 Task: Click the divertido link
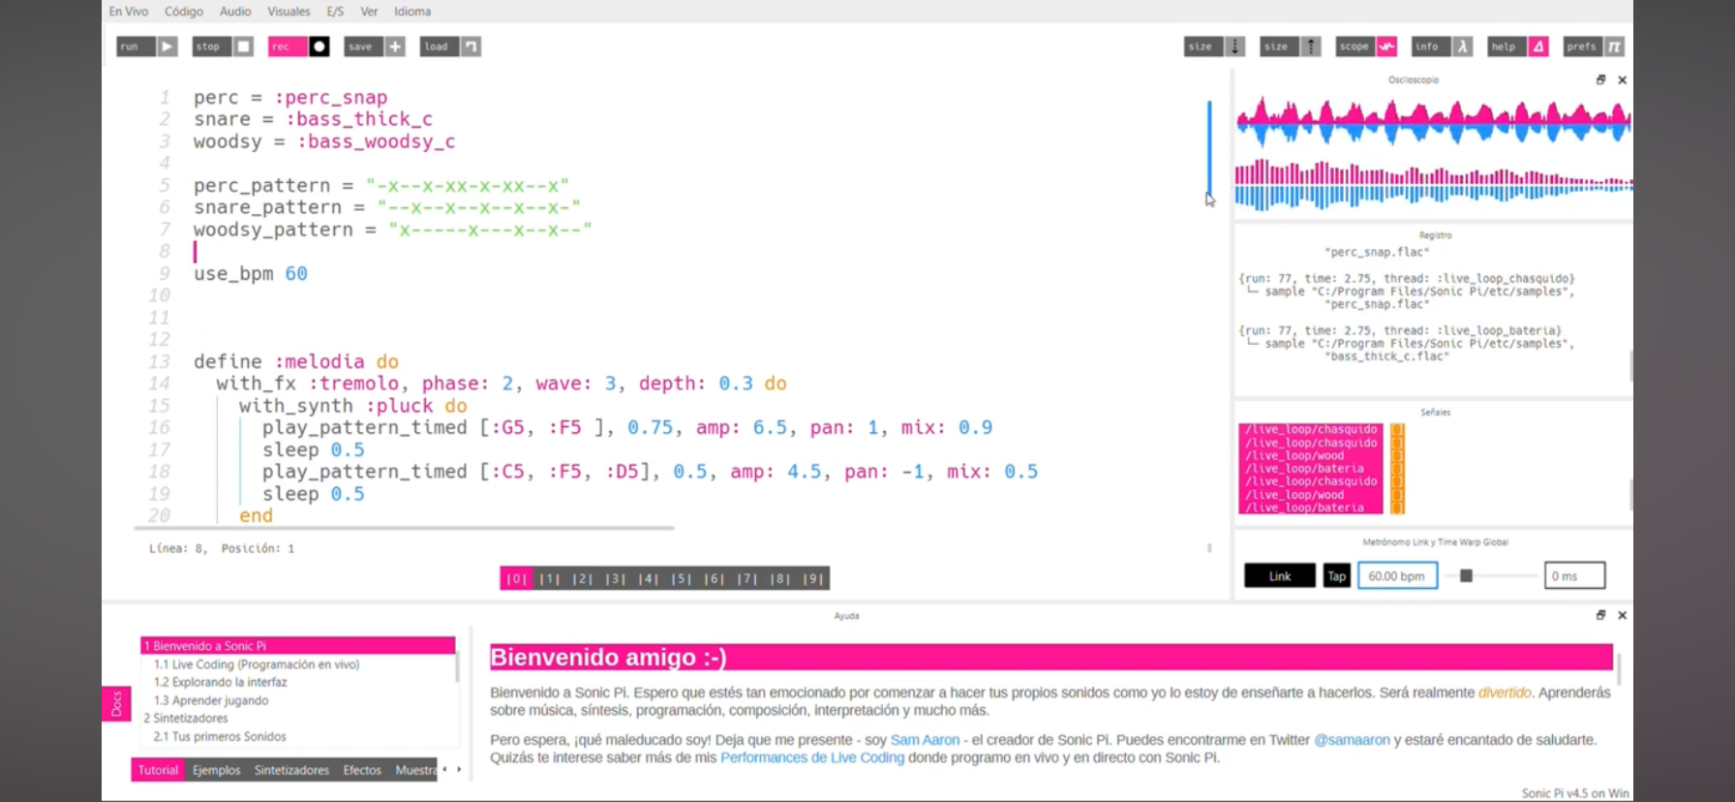click(x=1505, y=693)
